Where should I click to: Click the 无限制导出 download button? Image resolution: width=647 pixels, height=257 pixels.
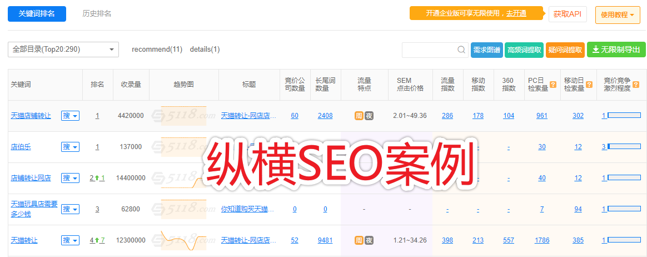[616, 50]
